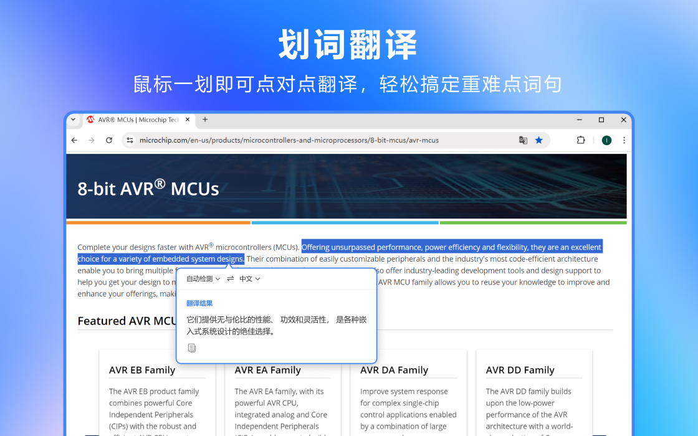Click the 'Featured AVR MCU' section heading
The width and height of the screenshot is (698, 436).
click(x=127, y=321)
